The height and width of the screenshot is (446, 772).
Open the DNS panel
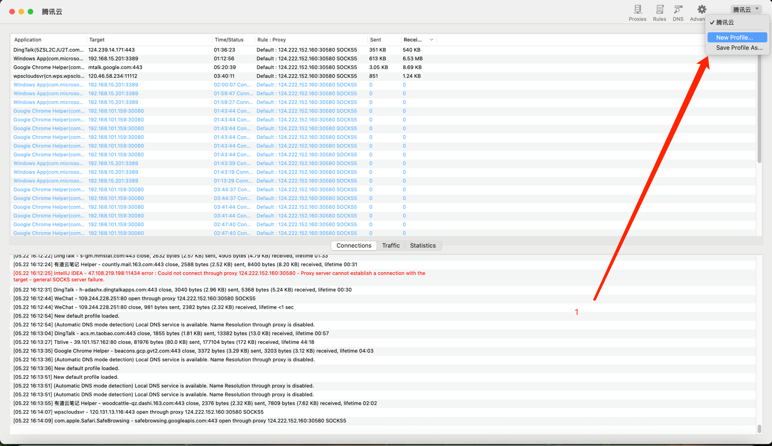678,12
